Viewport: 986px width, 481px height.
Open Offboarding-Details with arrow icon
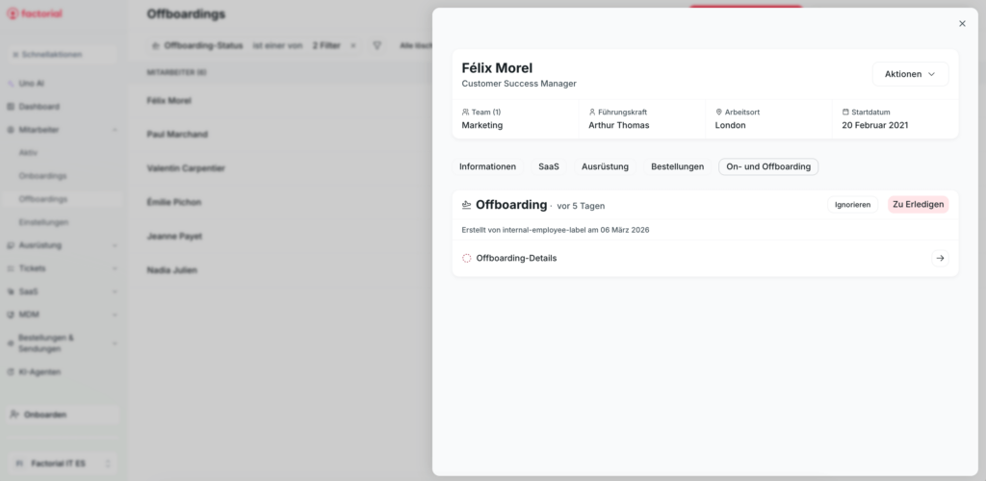(x=940, y=258)
